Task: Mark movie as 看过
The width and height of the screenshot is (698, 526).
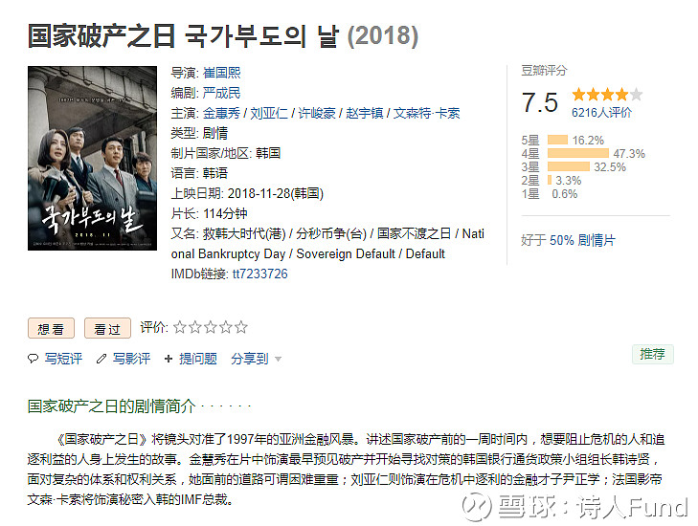Action: pos(107,329)
